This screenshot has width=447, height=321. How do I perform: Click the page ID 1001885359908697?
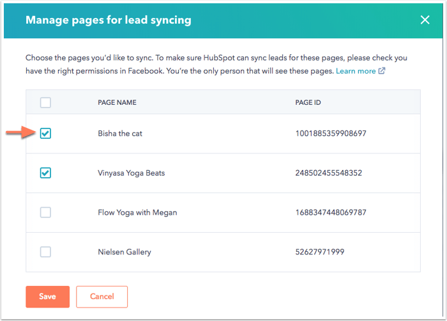331,134
